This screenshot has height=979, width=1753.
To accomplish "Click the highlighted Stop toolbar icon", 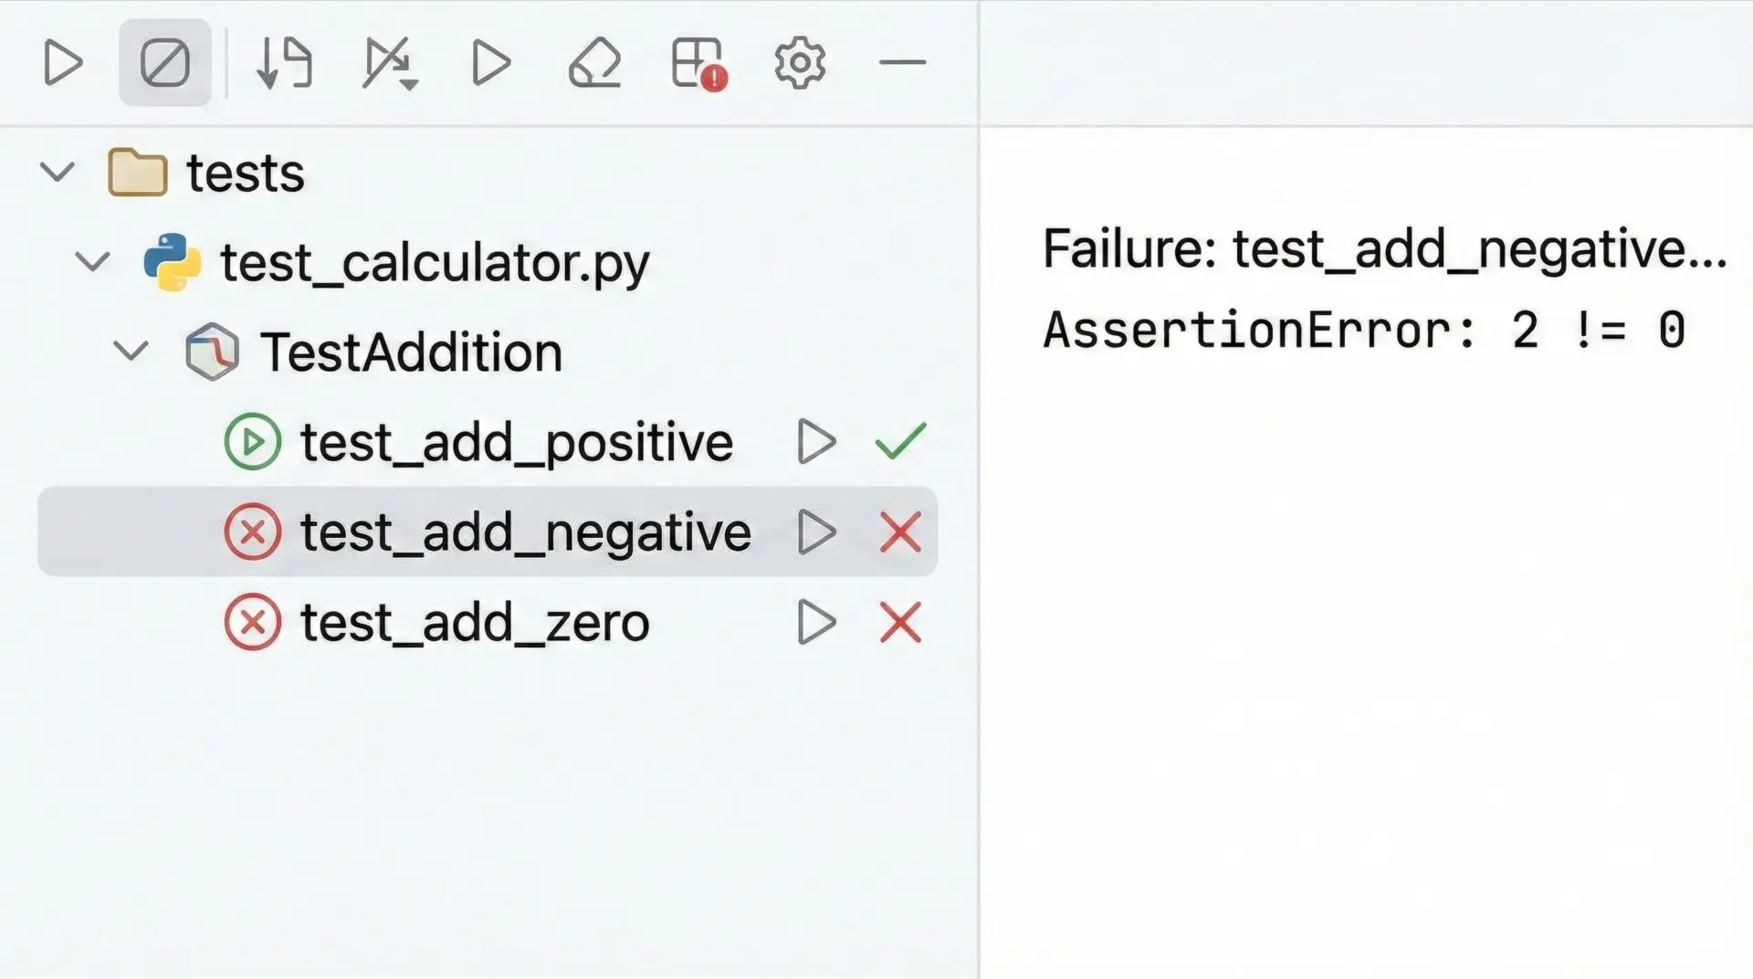I will (x=165, y=63).
